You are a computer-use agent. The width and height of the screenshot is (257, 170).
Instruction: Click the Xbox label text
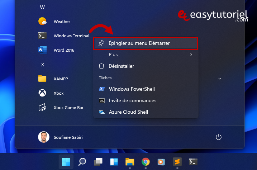pyautogui.click(x=58, y=93)
